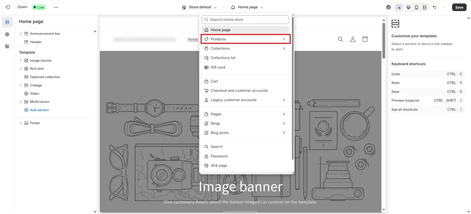The height and width of the screenshot is (214, 471).
Task: Select Products from the template menu
Action: point(246,39)
